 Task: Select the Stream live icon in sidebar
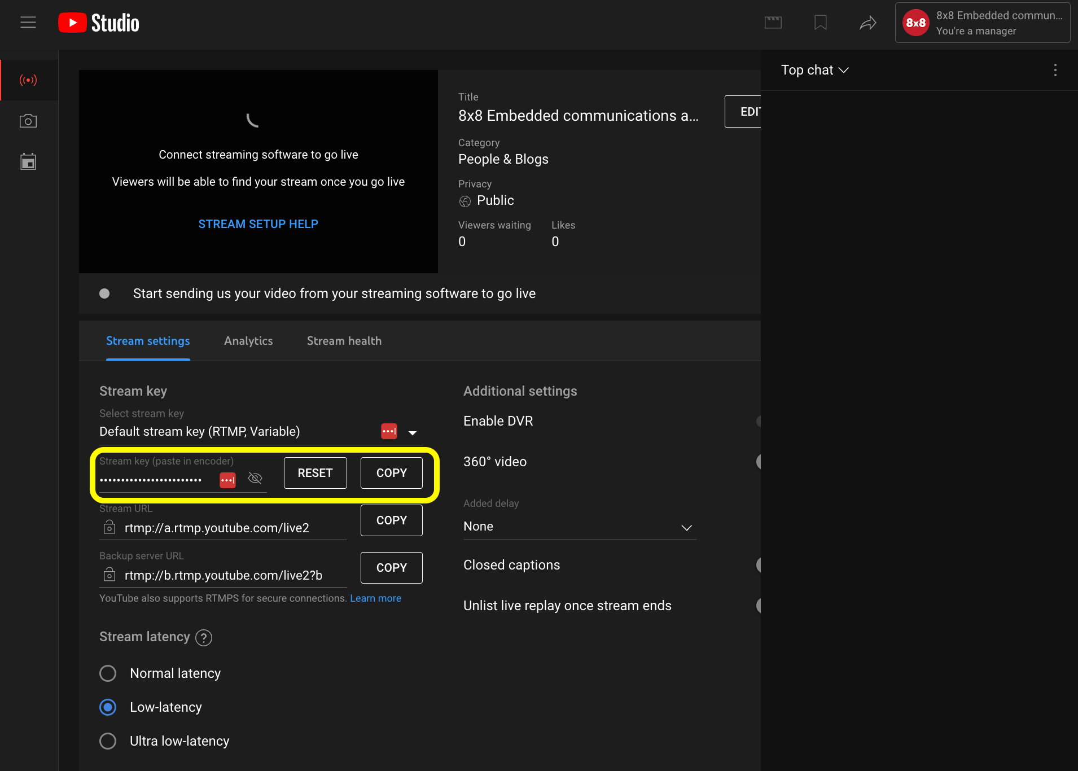click(28, 80)
